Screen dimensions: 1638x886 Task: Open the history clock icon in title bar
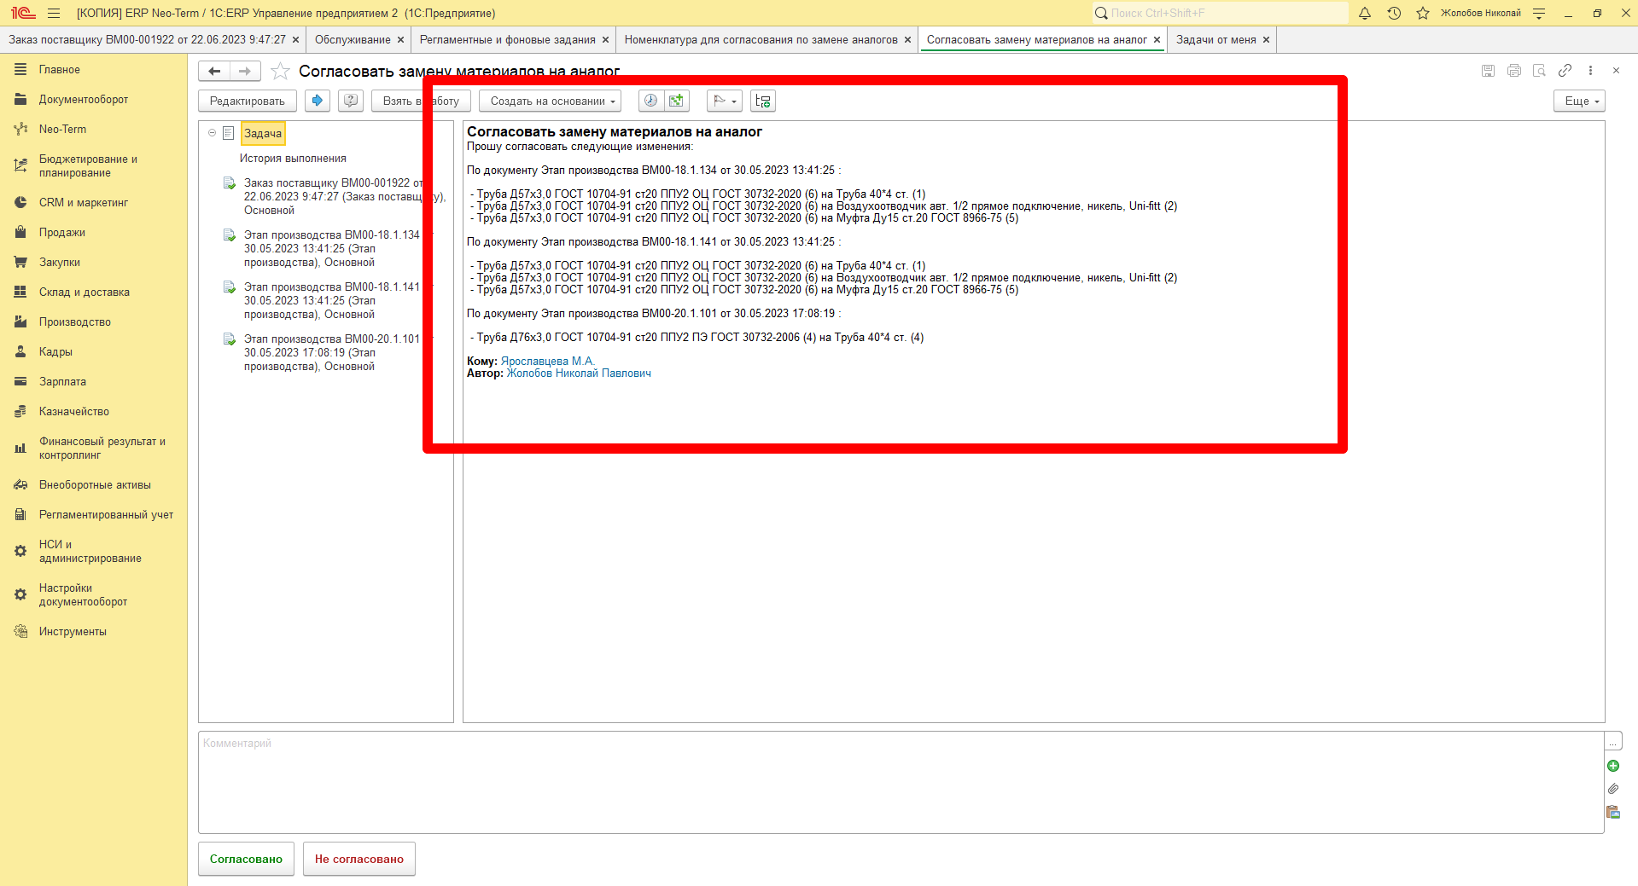click(1394, 13)
